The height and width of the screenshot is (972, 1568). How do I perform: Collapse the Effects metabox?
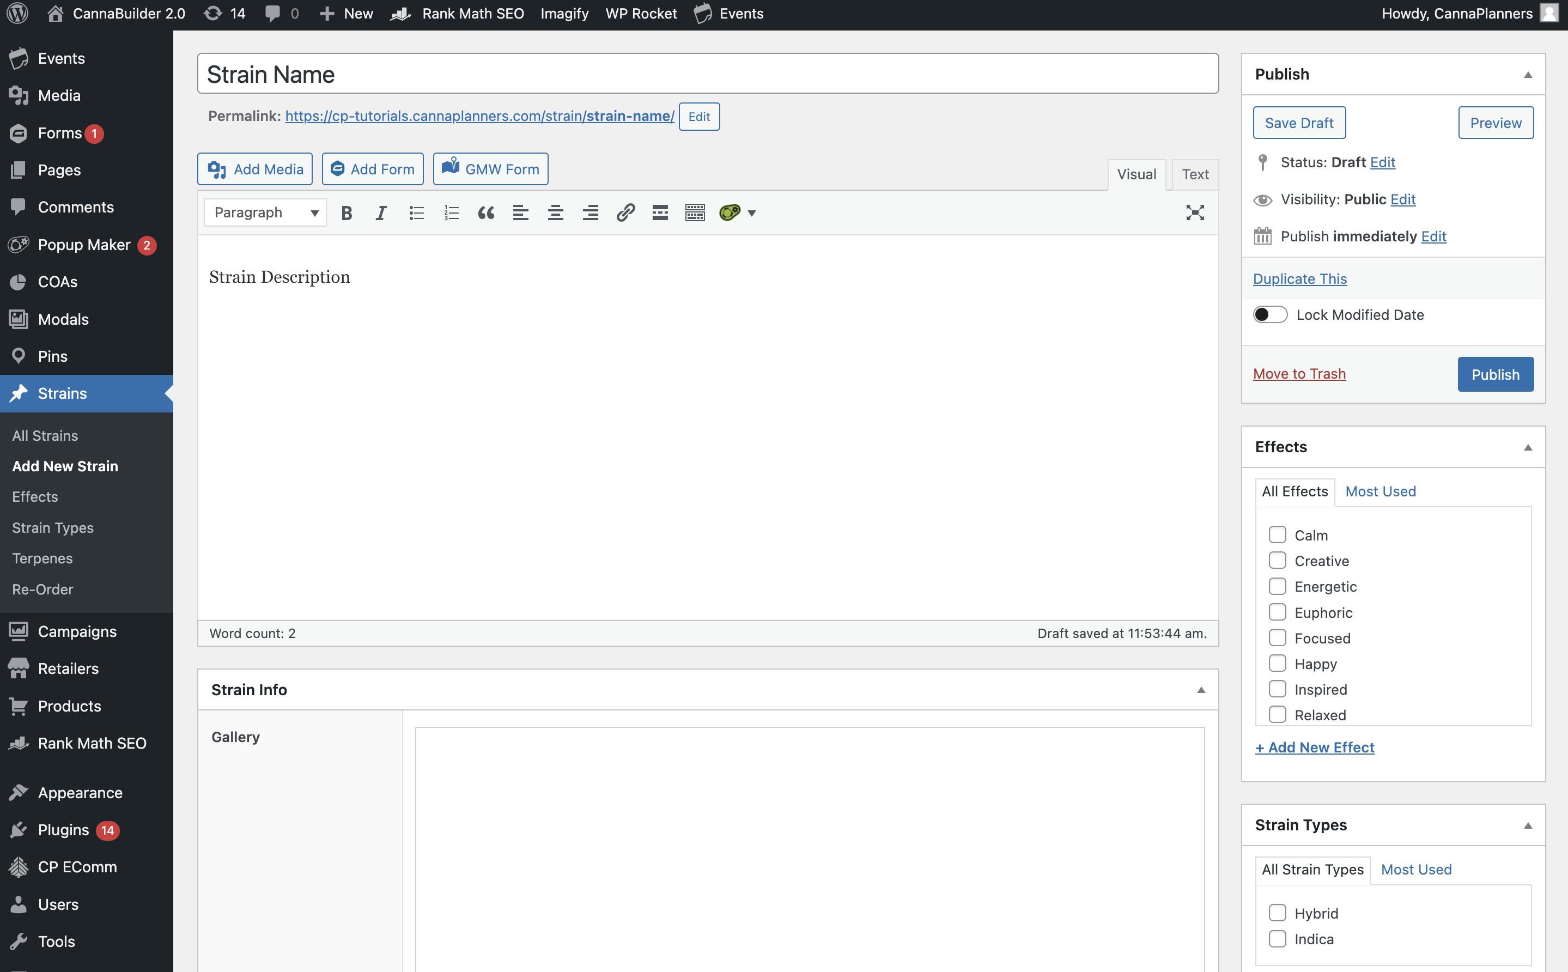coord(1528,447)
